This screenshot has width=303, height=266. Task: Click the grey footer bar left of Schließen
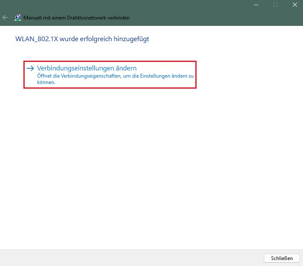pos(128,258)
